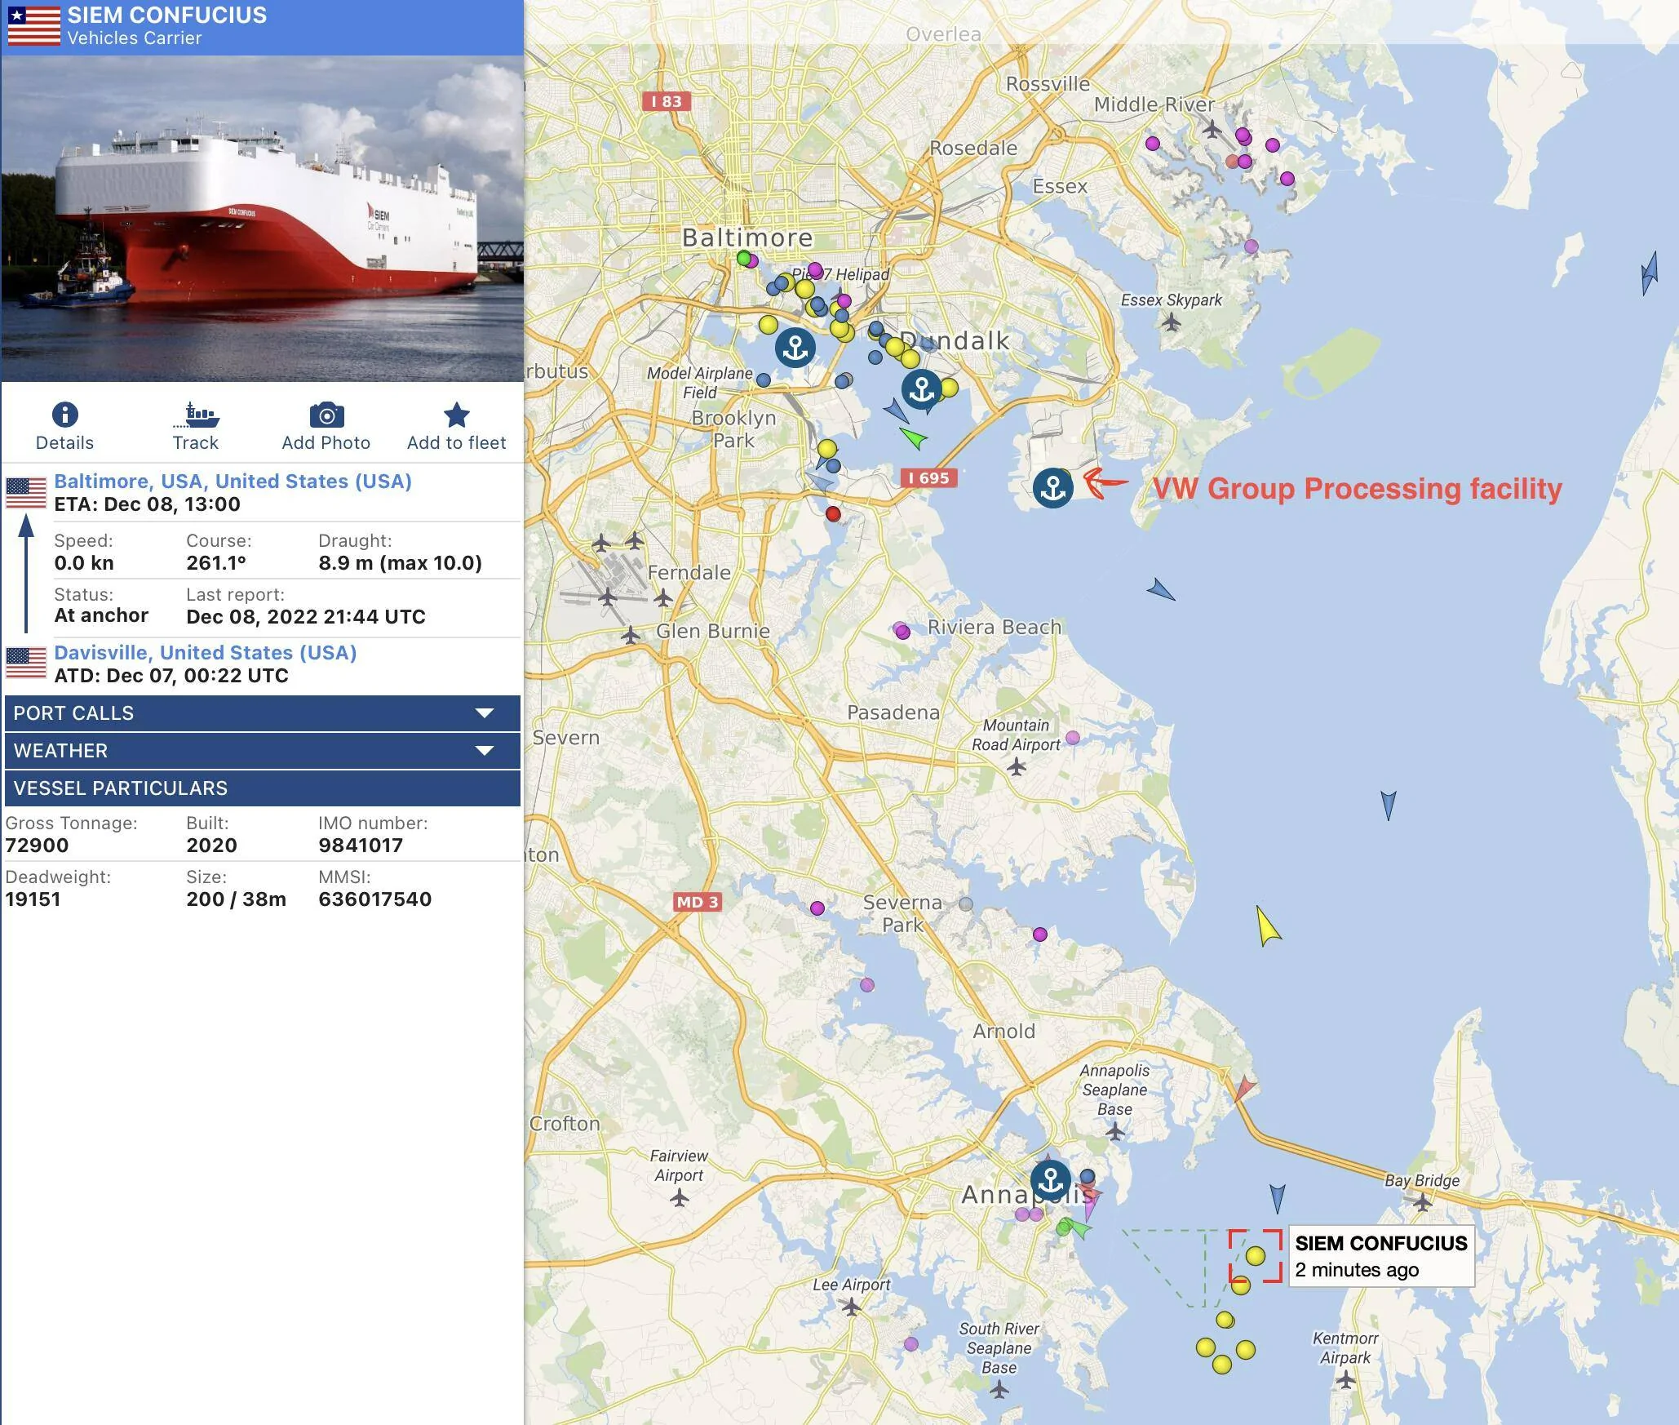Select the Bay Bridge airport plane icon
Screen dimensions: 1679x1425
point(1422,1201)
